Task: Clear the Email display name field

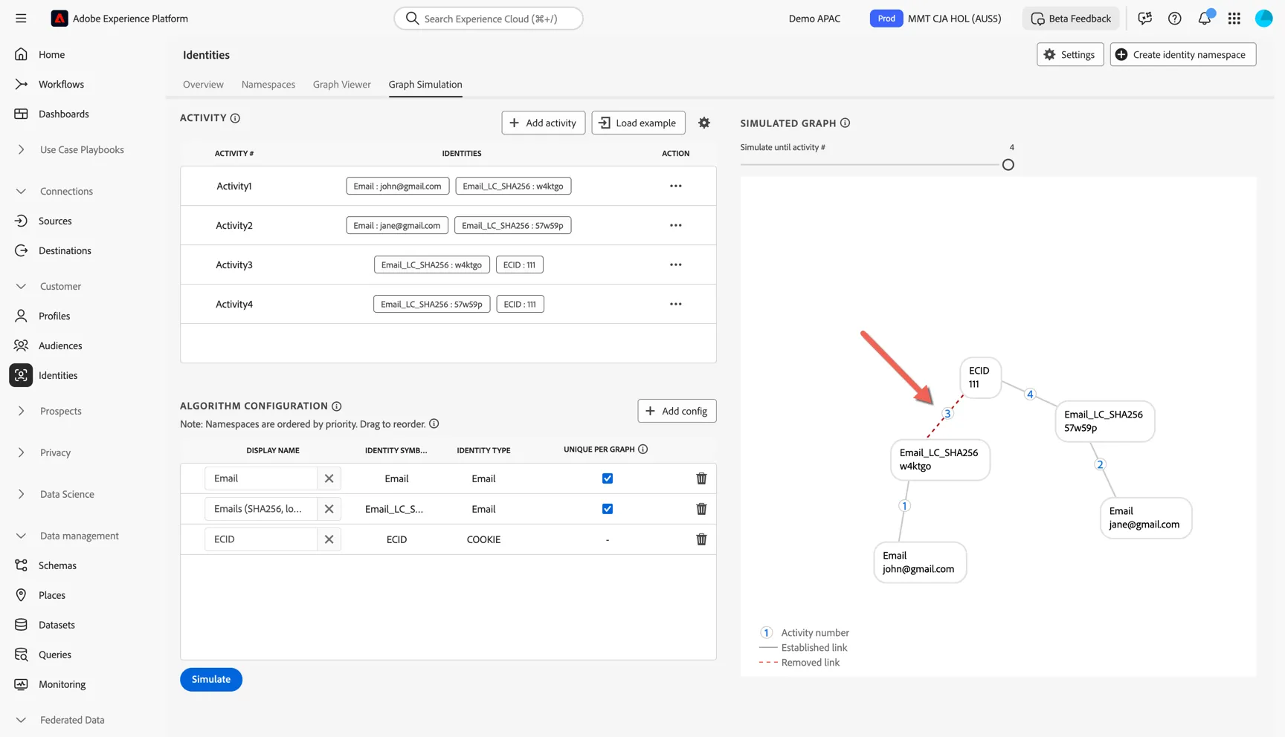Action: point(329,478)
